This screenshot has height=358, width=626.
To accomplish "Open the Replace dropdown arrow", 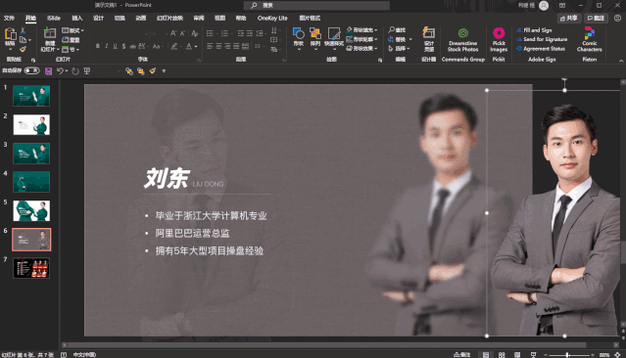I will (410, 39).
